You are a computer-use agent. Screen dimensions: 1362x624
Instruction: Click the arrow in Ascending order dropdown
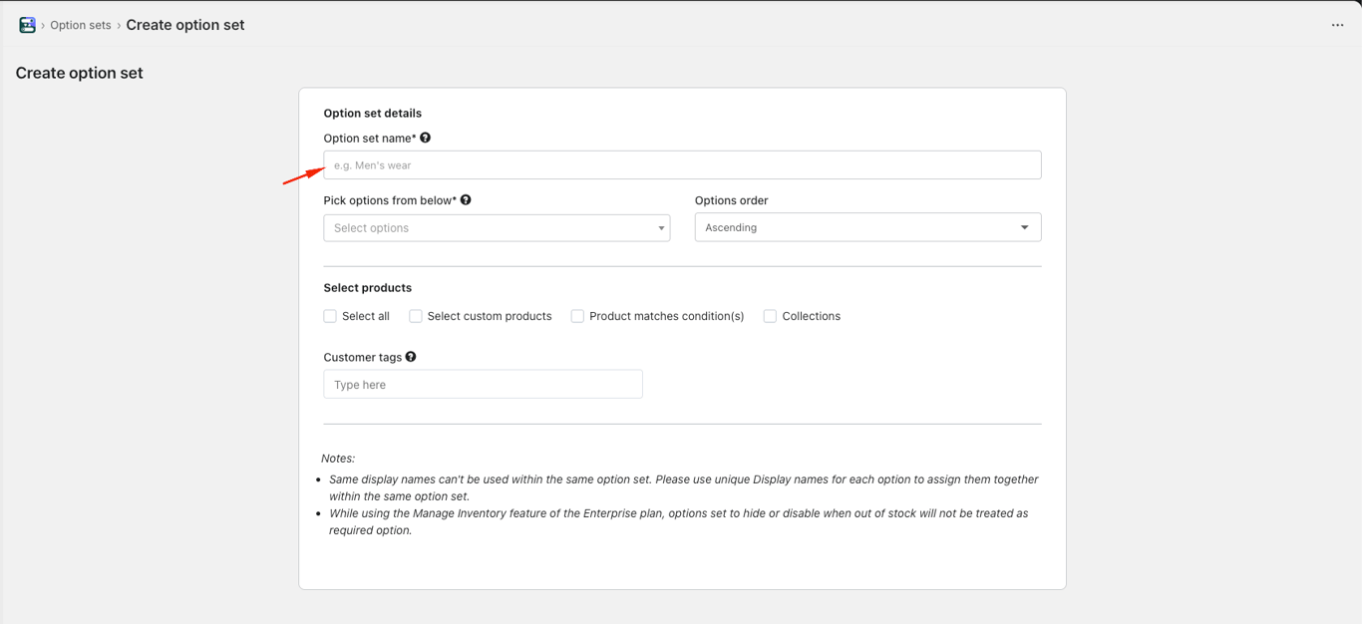[x=1024, y=227]
